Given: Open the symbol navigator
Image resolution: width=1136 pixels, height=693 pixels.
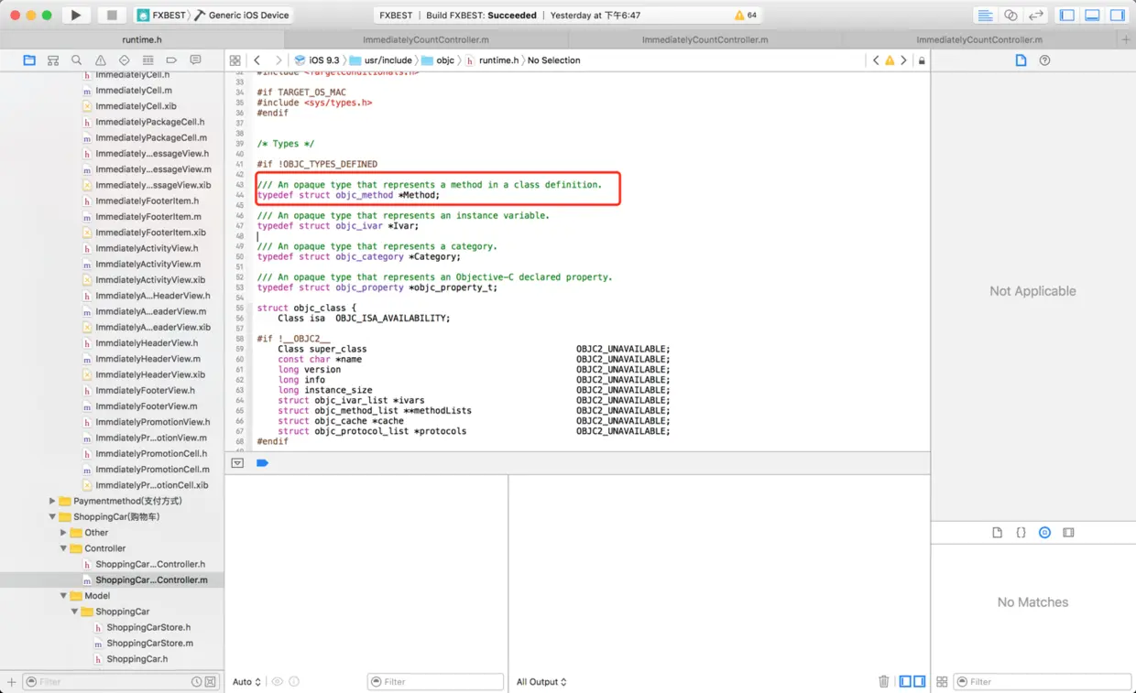Looking at the screenshot, I should click(53, 60).
